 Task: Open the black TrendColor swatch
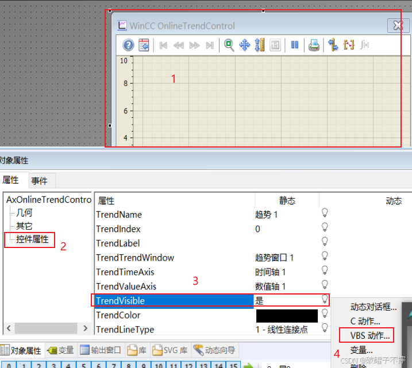coord(287,316)
